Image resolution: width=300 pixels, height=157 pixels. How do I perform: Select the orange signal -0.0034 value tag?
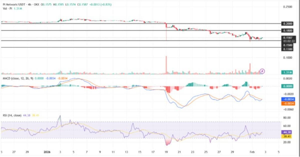point(288,103)
